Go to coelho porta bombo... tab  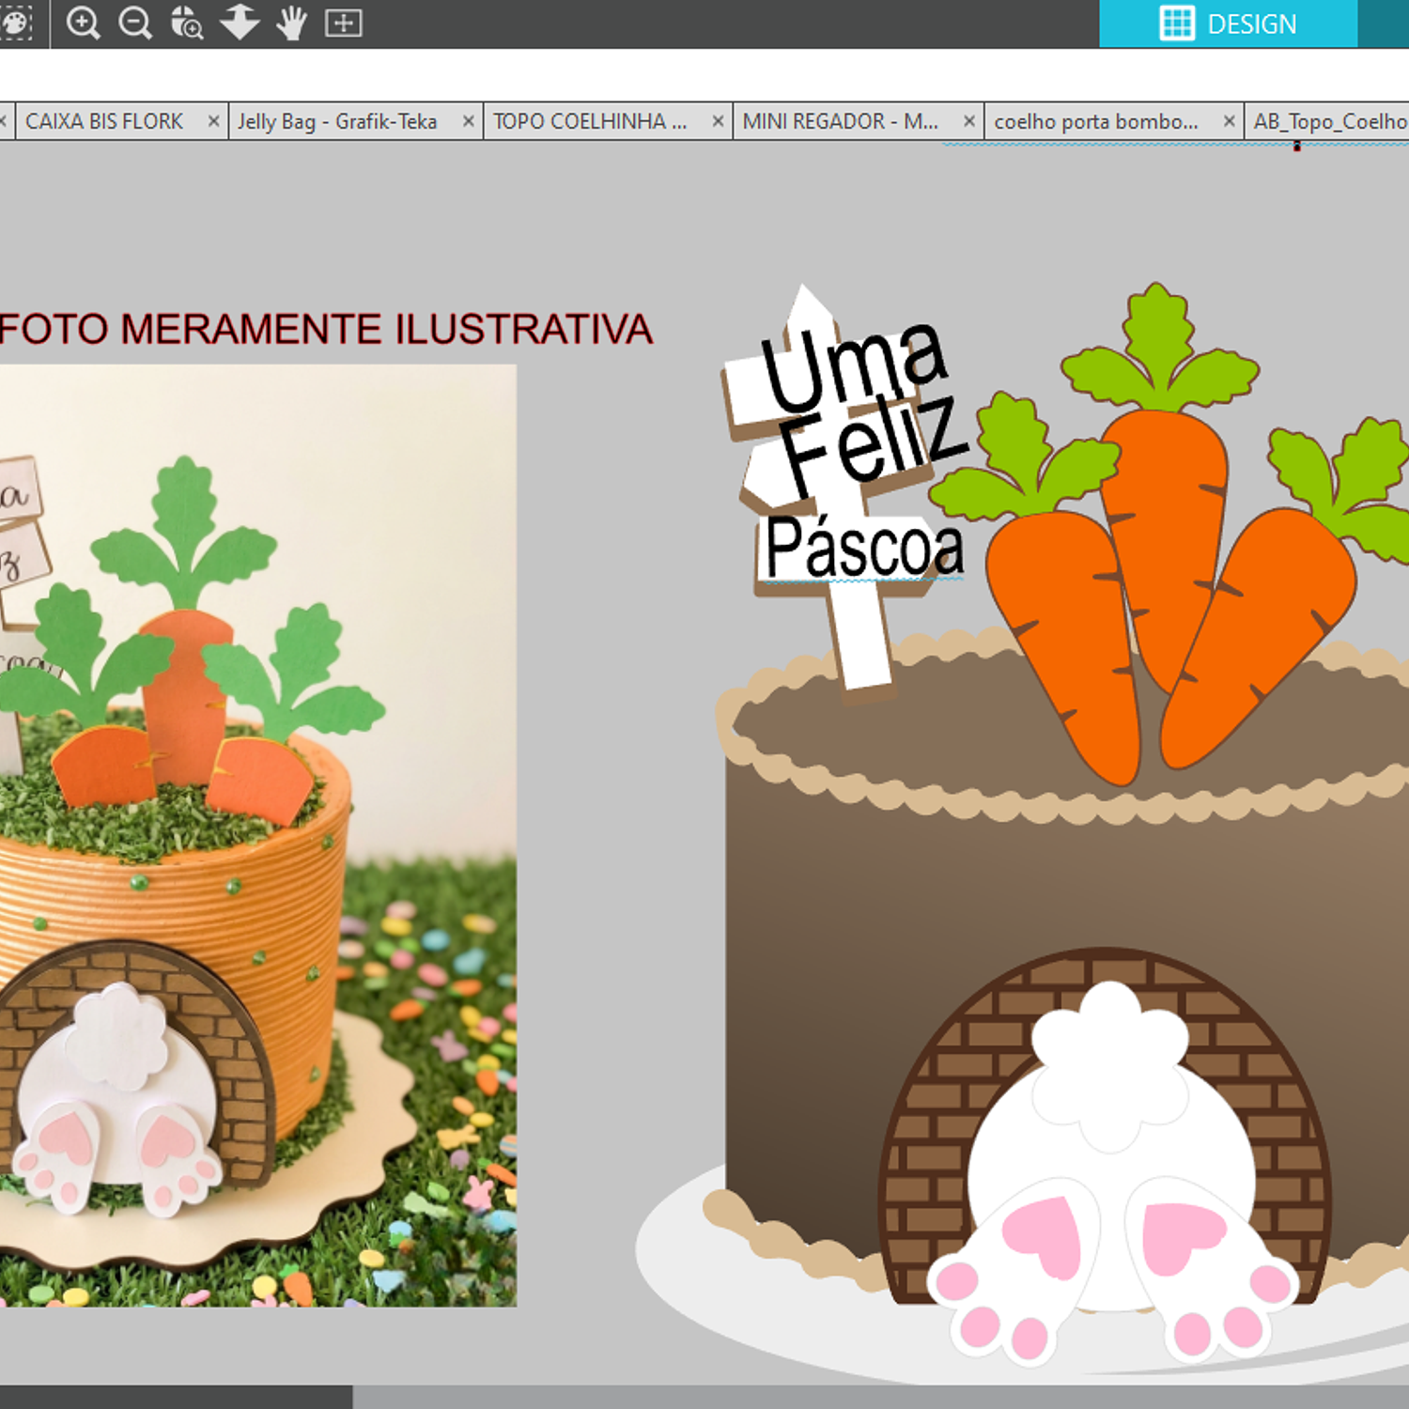tap(1095, 122)
